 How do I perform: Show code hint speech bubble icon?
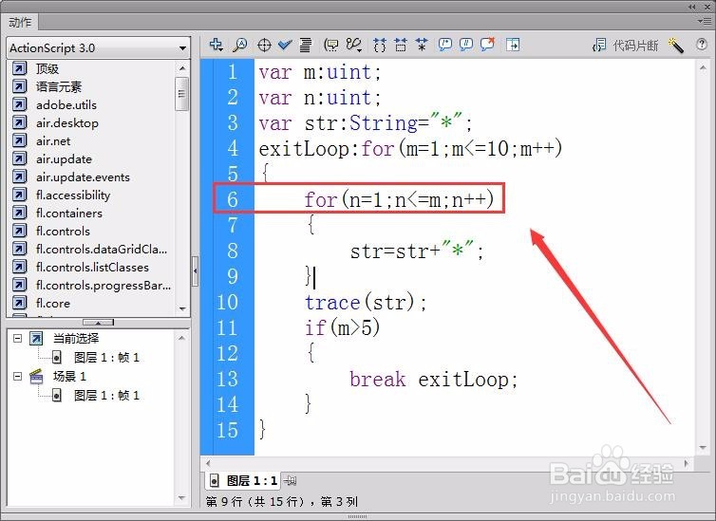331,45
